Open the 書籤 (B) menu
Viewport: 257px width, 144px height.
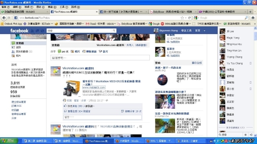pyautogui.click(x=52, y=7)
